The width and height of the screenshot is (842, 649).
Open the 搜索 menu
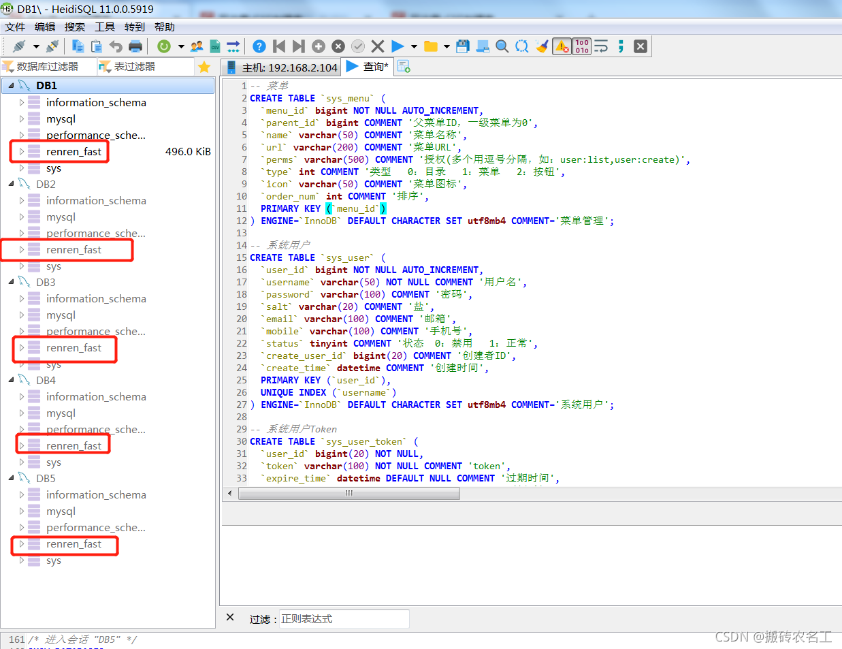pos(75,27)
